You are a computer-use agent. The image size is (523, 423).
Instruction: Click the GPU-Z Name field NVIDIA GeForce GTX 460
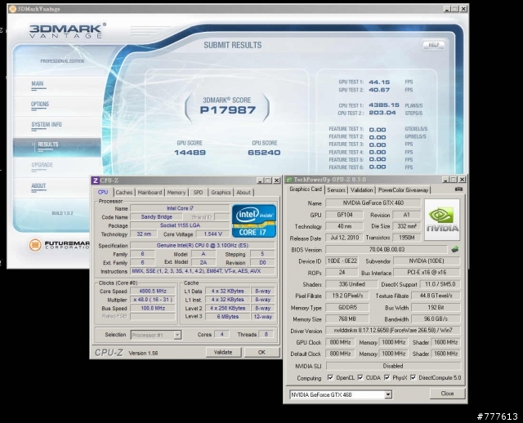pyautogui.click(x=373, y=203)
